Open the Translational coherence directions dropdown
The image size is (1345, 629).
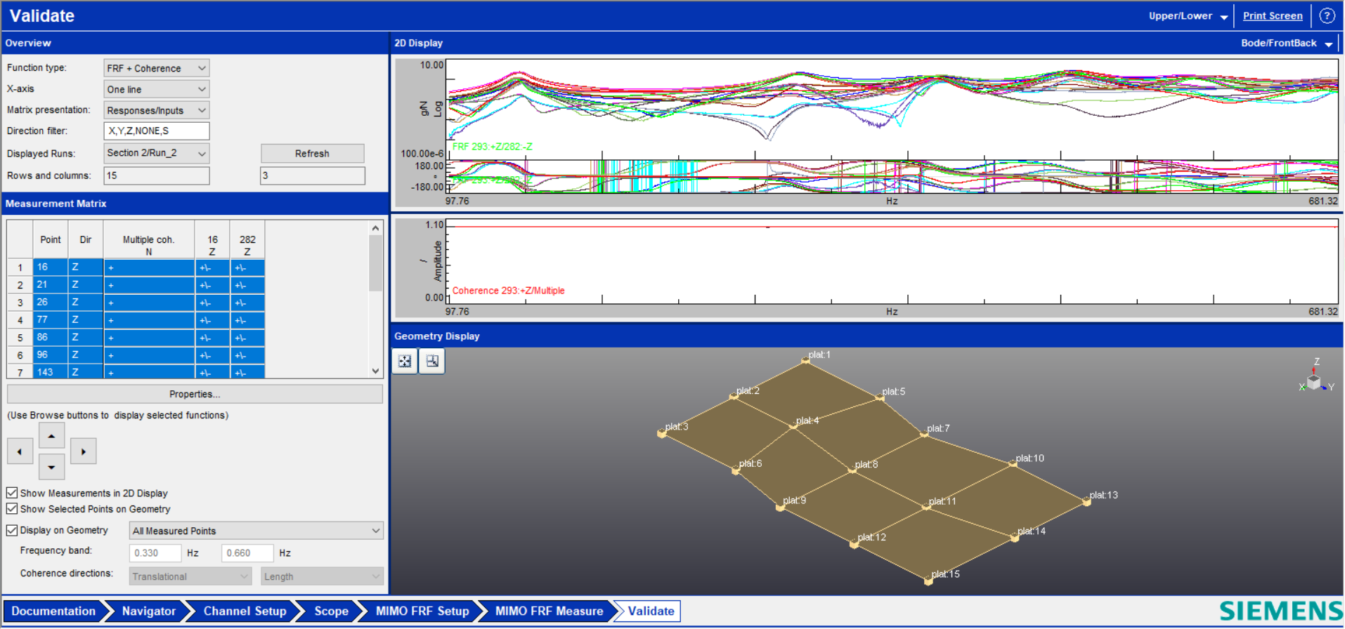click(x=190, y=576)
